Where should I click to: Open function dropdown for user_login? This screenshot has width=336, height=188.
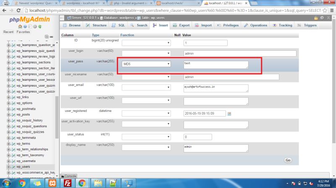click(146, 54)
